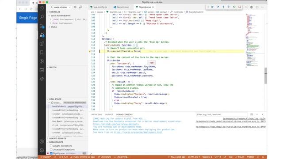Viewport: 283px width, 159px height.
Task: Click the Spaces: 2 indentation setting
Action: tap(207, 157)
